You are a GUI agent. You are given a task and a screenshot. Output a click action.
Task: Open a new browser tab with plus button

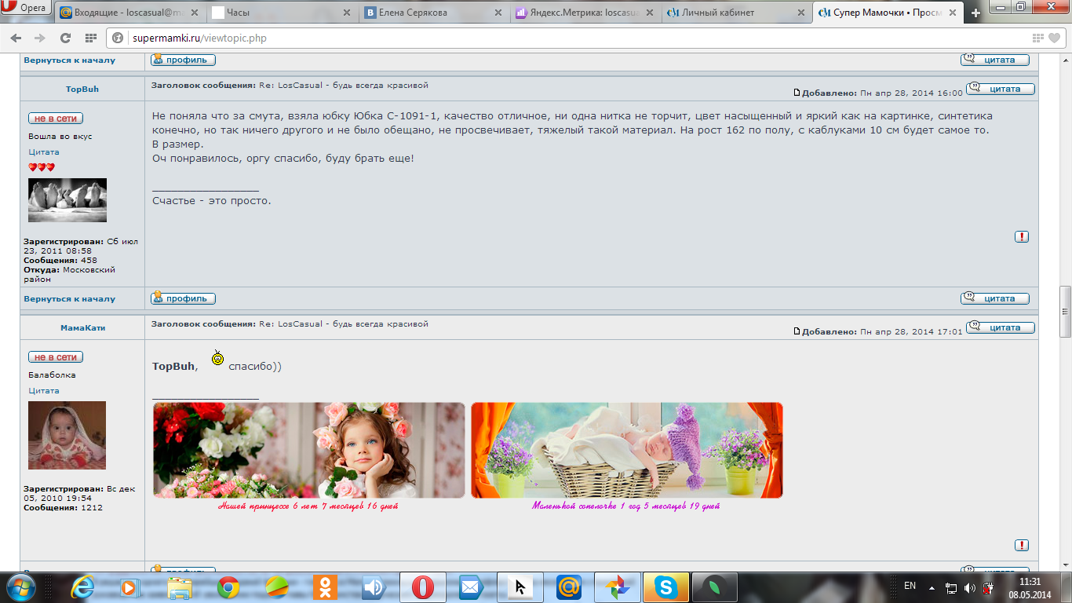click(x=975, y=13)
